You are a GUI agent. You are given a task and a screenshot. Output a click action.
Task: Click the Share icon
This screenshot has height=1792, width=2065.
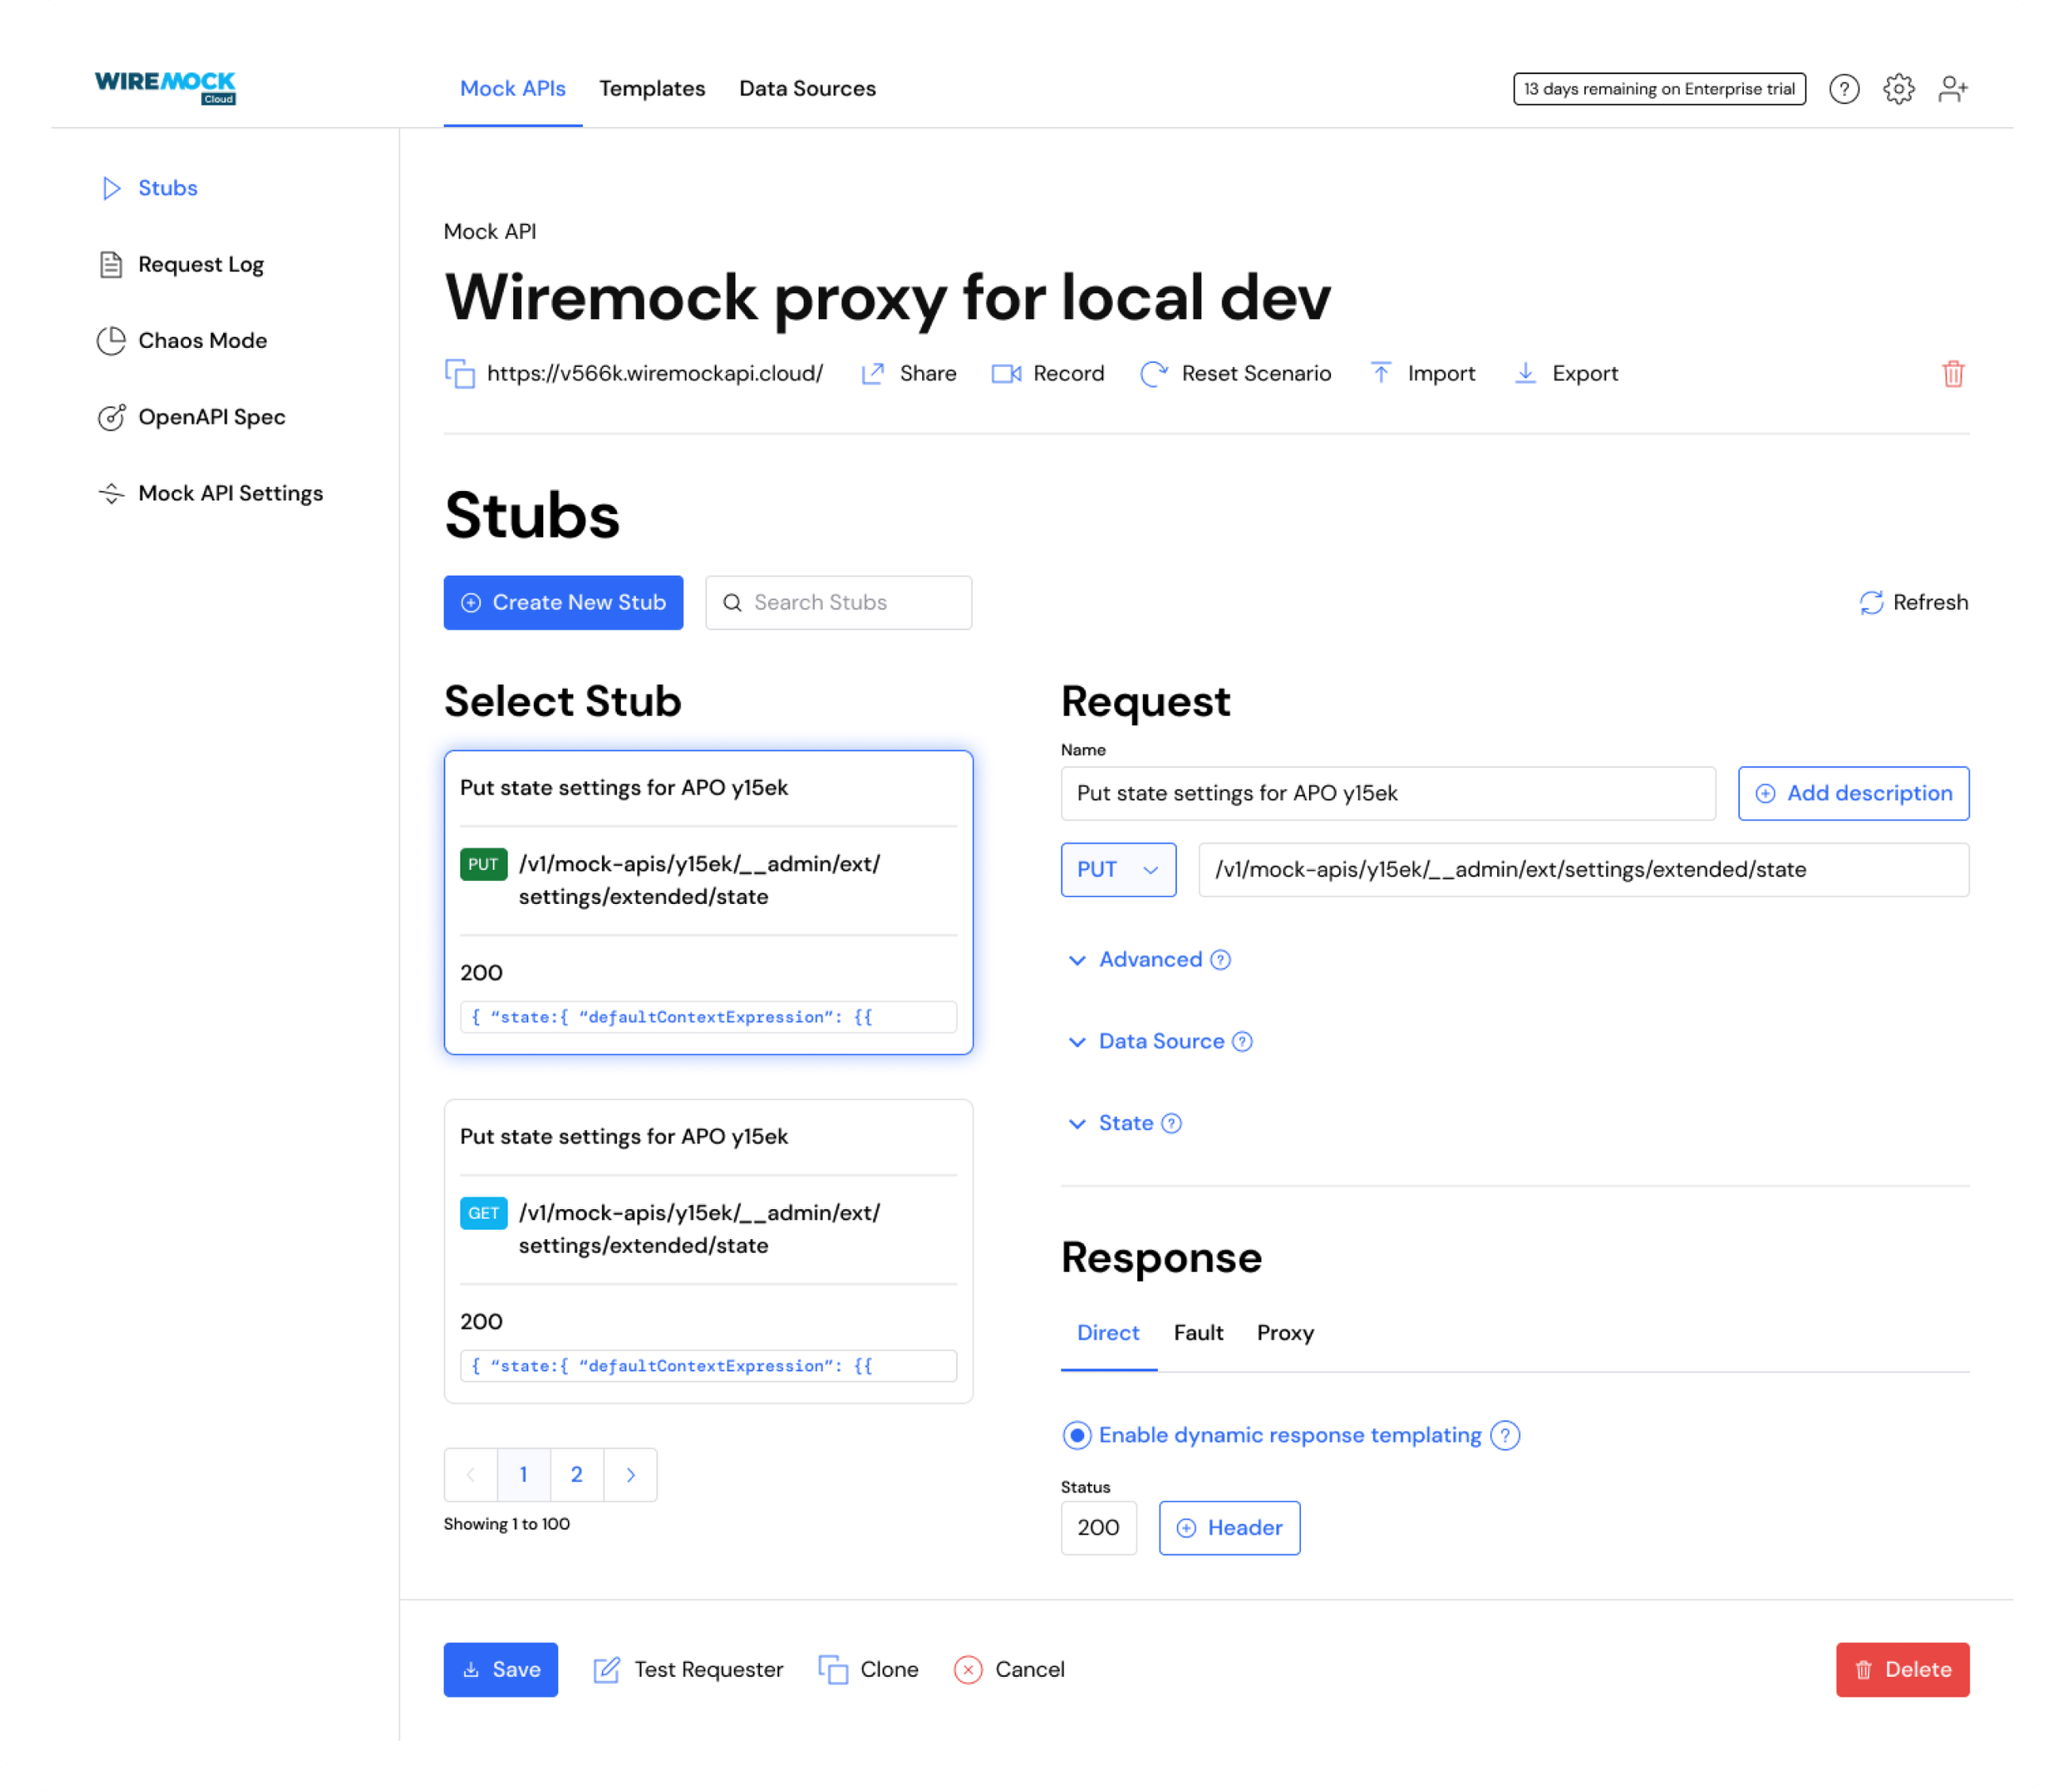point(872,373)
